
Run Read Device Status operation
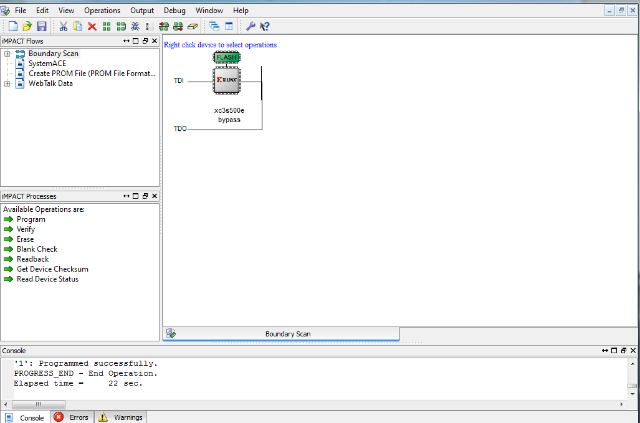[48, 279]
